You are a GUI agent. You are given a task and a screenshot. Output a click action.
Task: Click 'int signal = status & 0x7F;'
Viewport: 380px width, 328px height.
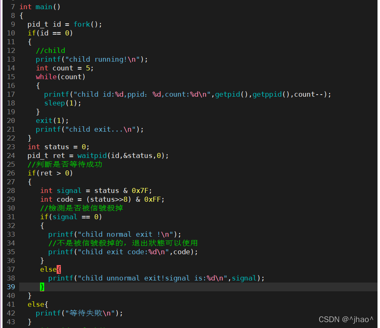coord(96,190)
